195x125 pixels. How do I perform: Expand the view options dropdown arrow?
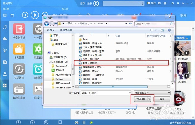(x=156, y=30)
